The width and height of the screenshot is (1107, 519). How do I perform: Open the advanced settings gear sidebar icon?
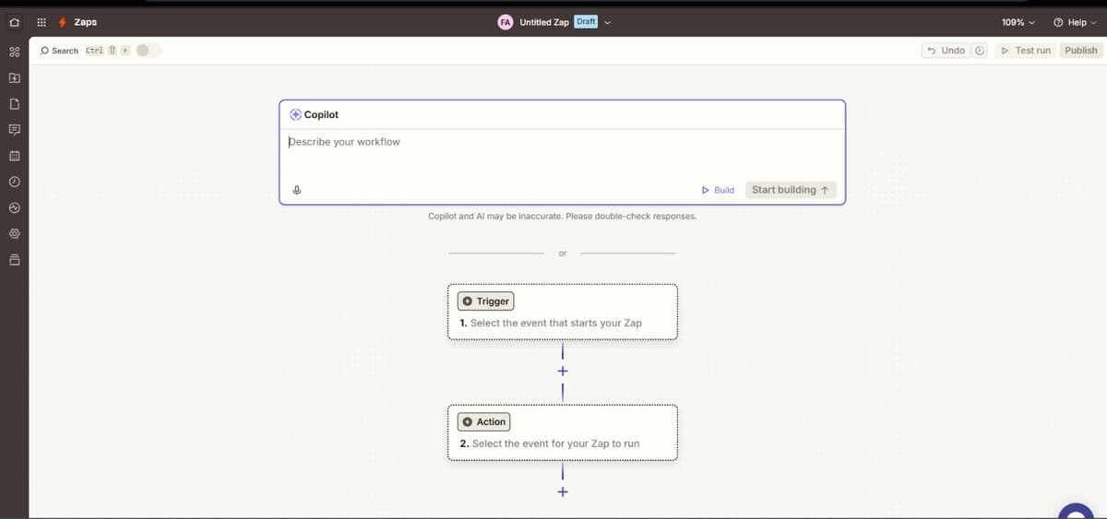coord(14,234)
